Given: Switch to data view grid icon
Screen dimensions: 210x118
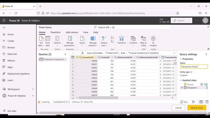Looking at the screenshot, I should point(201,102).
